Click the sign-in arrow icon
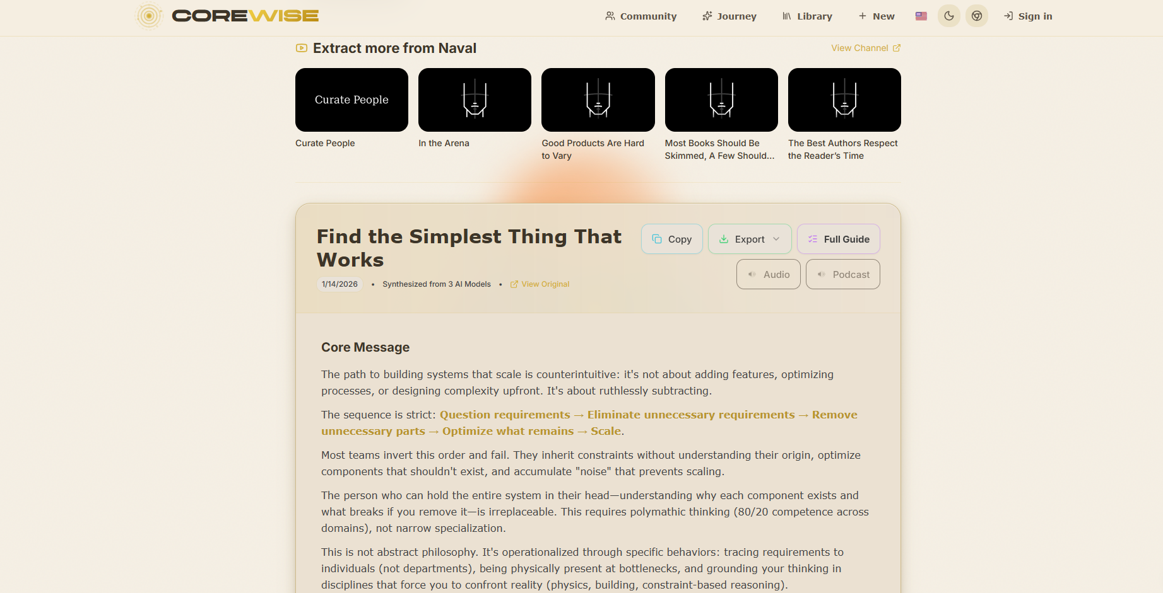The height and width of the screenshot is (593, 1163). click(x=1008, y=16)
